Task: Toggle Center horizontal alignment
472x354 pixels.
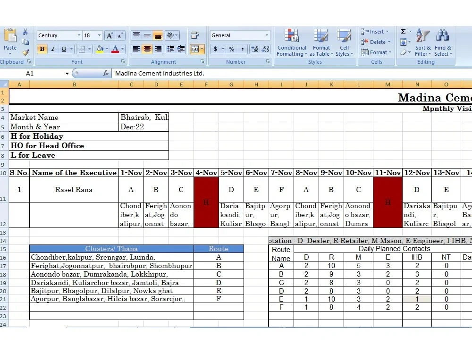Action: pyautogui.click(x=147, y=49)
